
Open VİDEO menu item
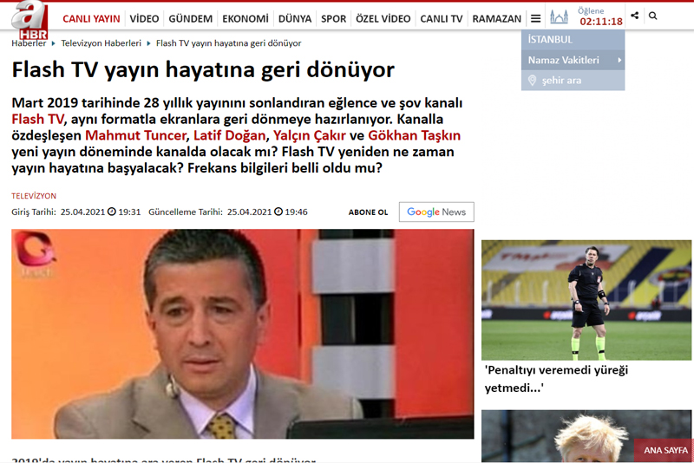pos(144,19)
